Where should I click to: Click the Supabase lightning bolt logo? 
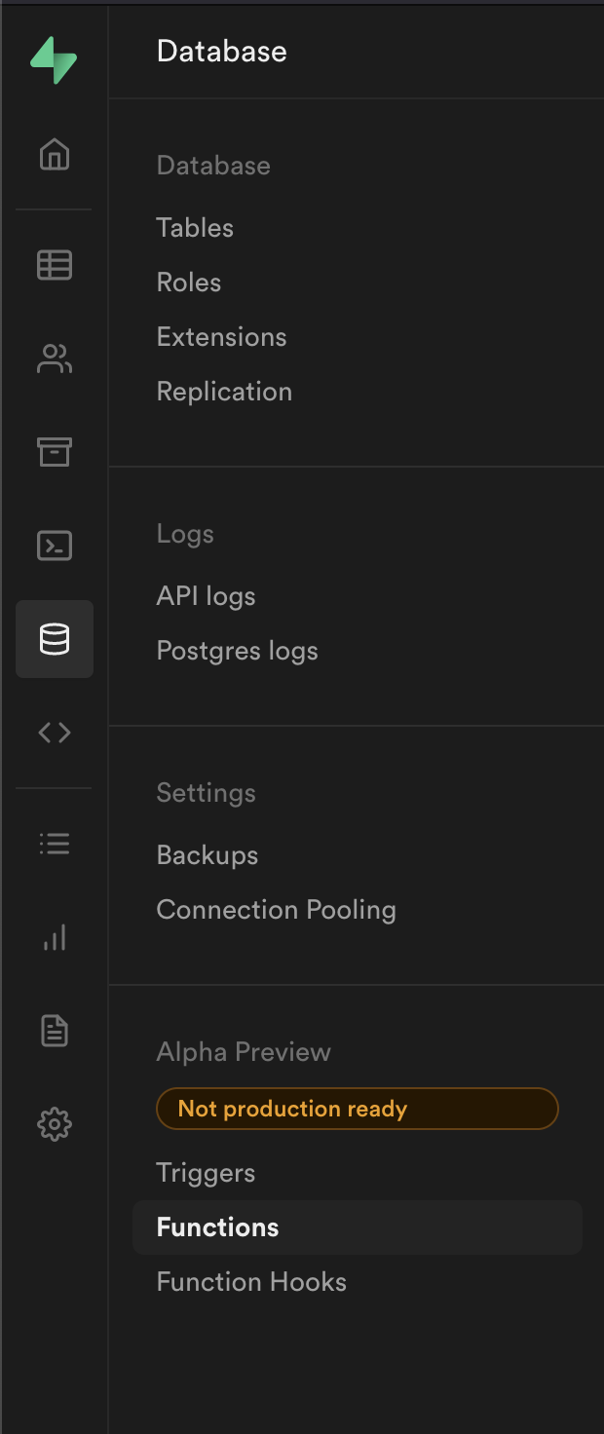[x=54, y=59]
